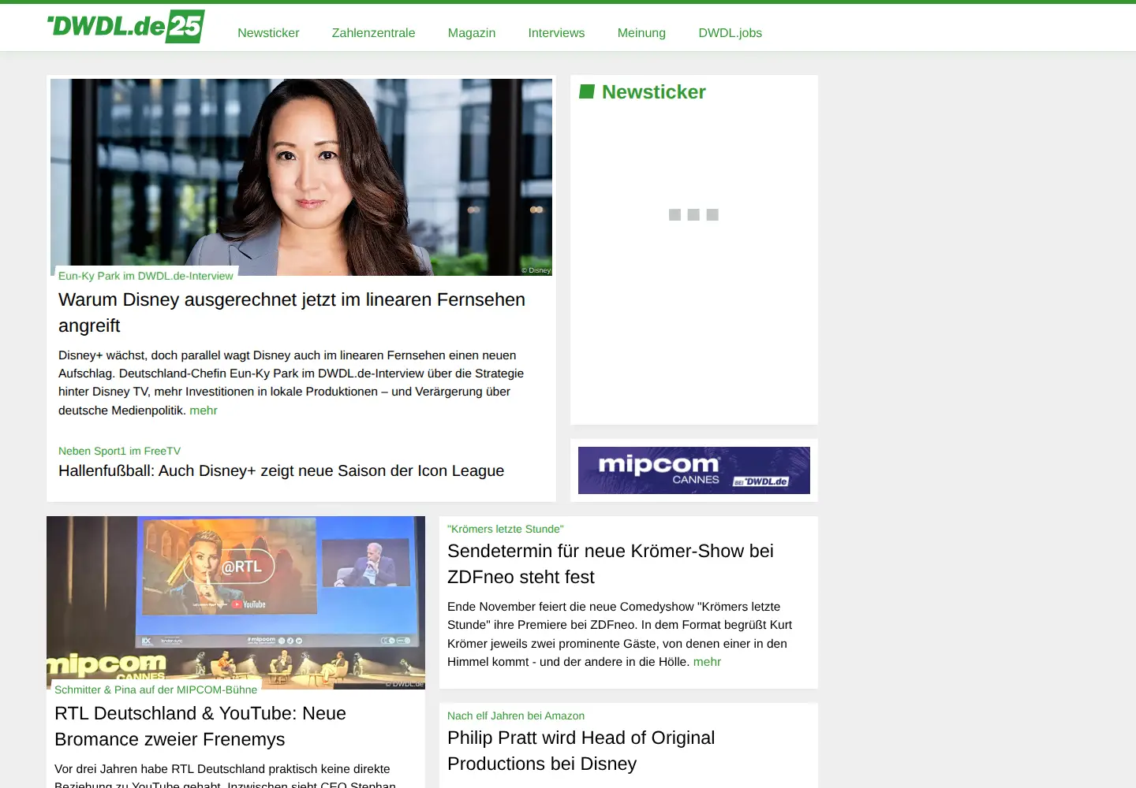Viewport: 1136px width, 788px height.
Task: Open the Newsticker menu item
Action: 268,32
